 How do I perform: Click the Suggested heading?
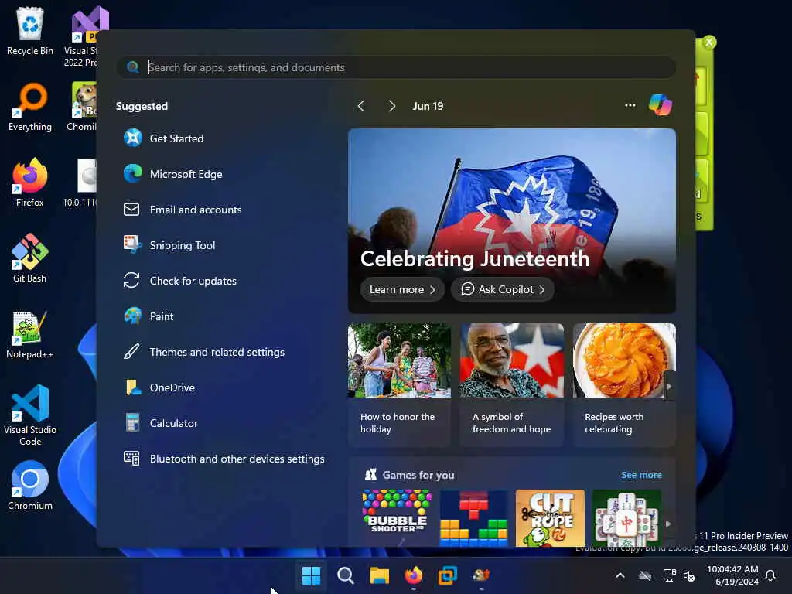(x=142, y=106)
